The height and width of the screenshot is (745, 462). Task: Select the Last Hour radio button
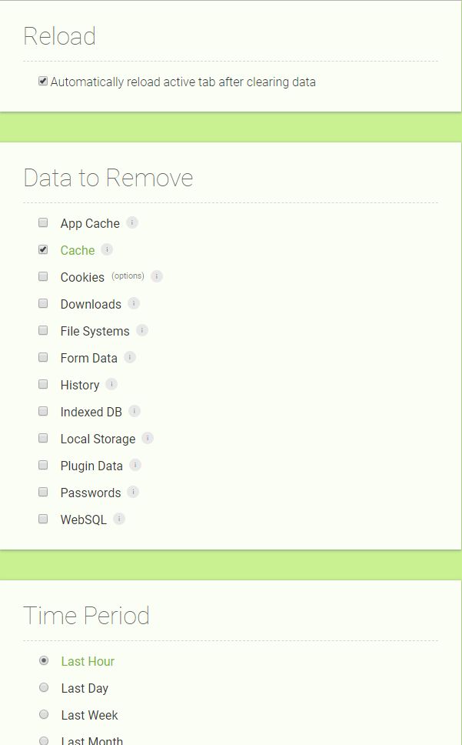(44, 660)
